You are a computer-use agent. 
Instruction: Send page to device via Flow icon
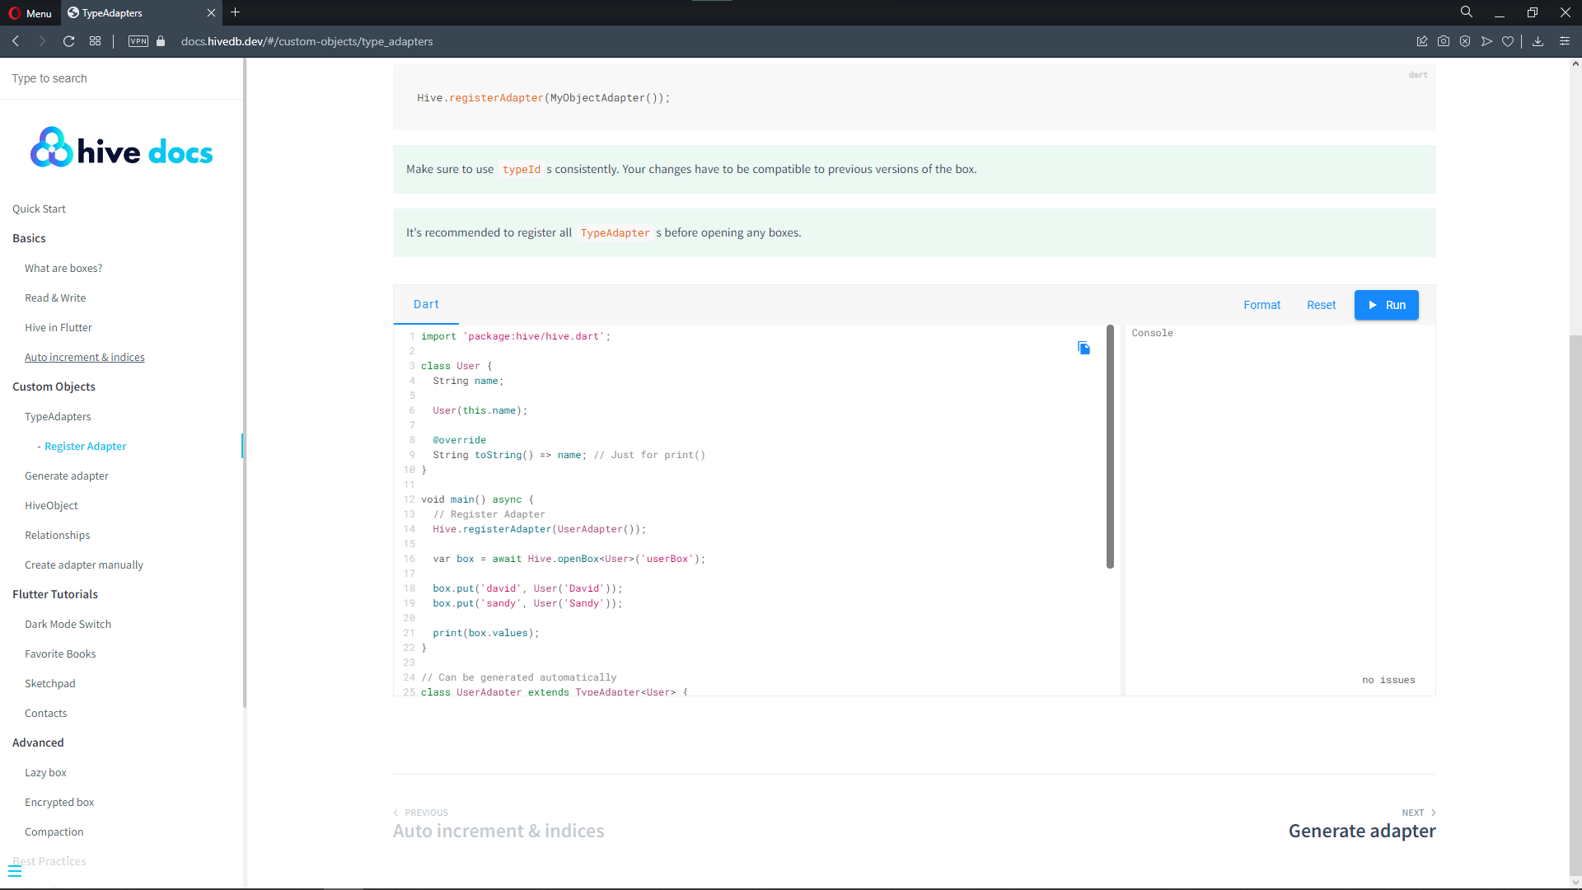point(1487,41)
